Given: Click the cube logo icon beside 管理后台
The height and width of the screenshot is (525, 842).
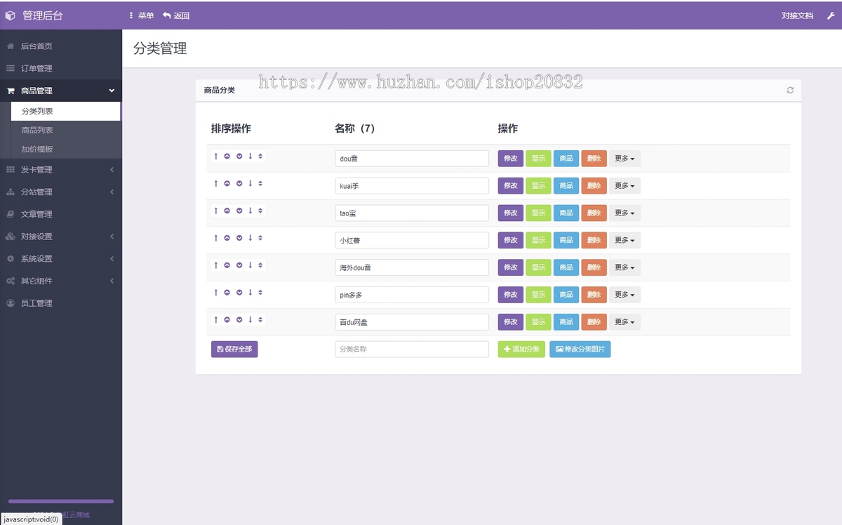Looking at the screenshot, I should (x=11, y=15).
